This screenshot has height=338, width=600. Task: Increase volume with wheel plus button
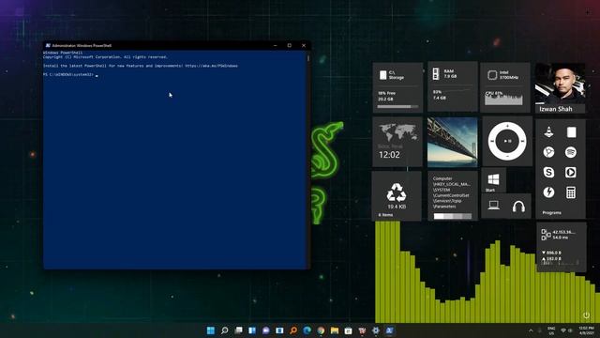[507, 126]
